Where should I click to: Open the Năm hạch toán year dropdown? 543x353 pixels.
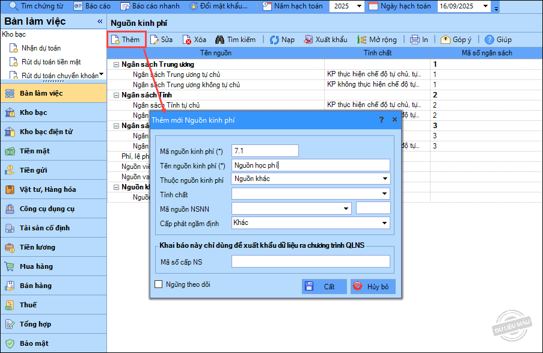pos(359,7)
